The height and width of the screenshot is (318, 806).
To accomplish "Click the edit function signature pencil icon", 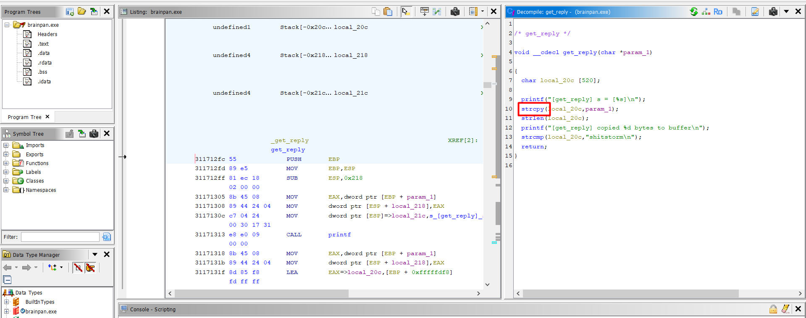I will pyautogui.click(x=755, y=12).
